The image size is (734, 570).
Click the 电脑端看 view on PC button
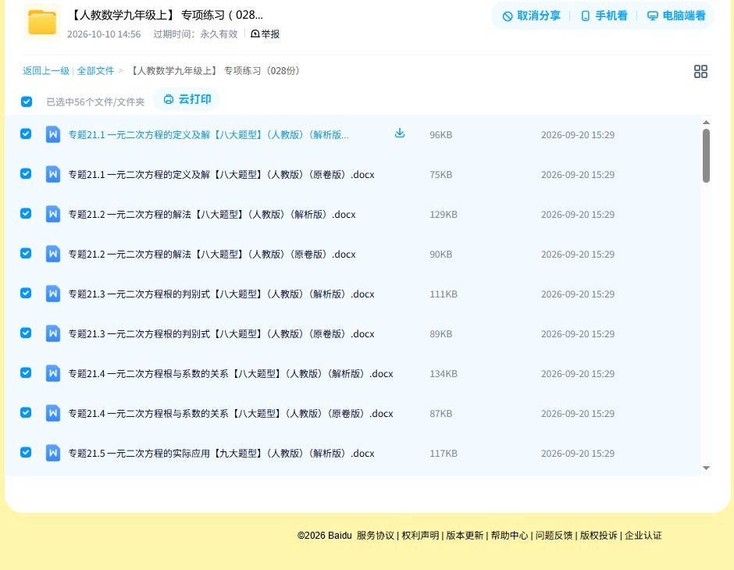pos(676,16)
